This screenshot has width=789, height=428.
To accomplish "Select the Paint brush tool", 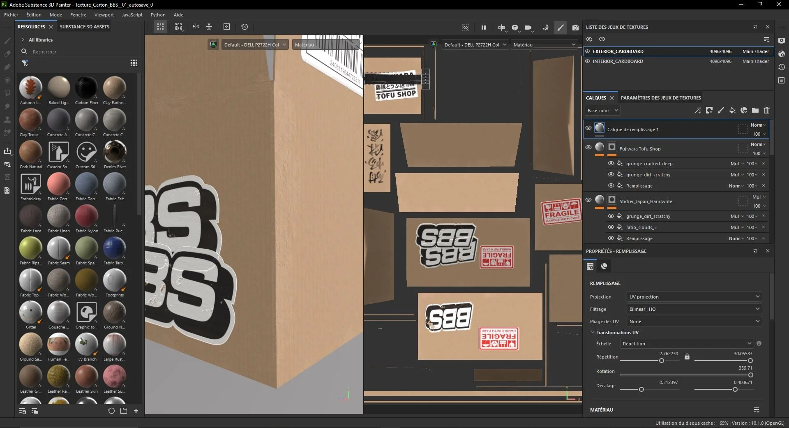I will pos(7,40).
